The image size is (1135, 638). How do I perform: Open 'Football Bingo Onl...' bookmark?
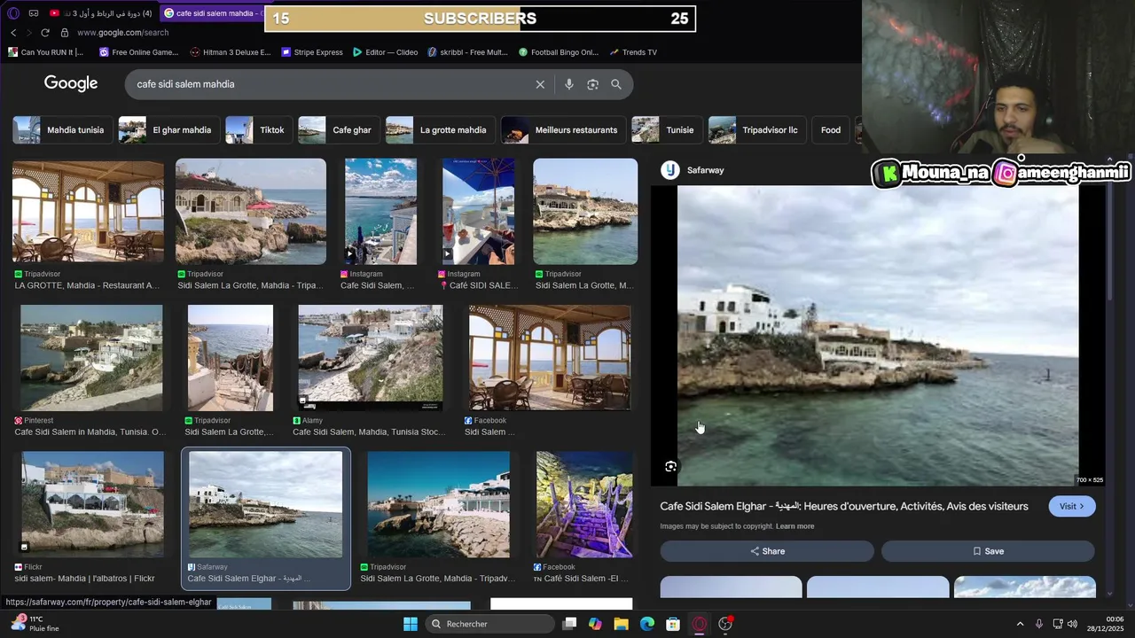(x=559, y=52)
